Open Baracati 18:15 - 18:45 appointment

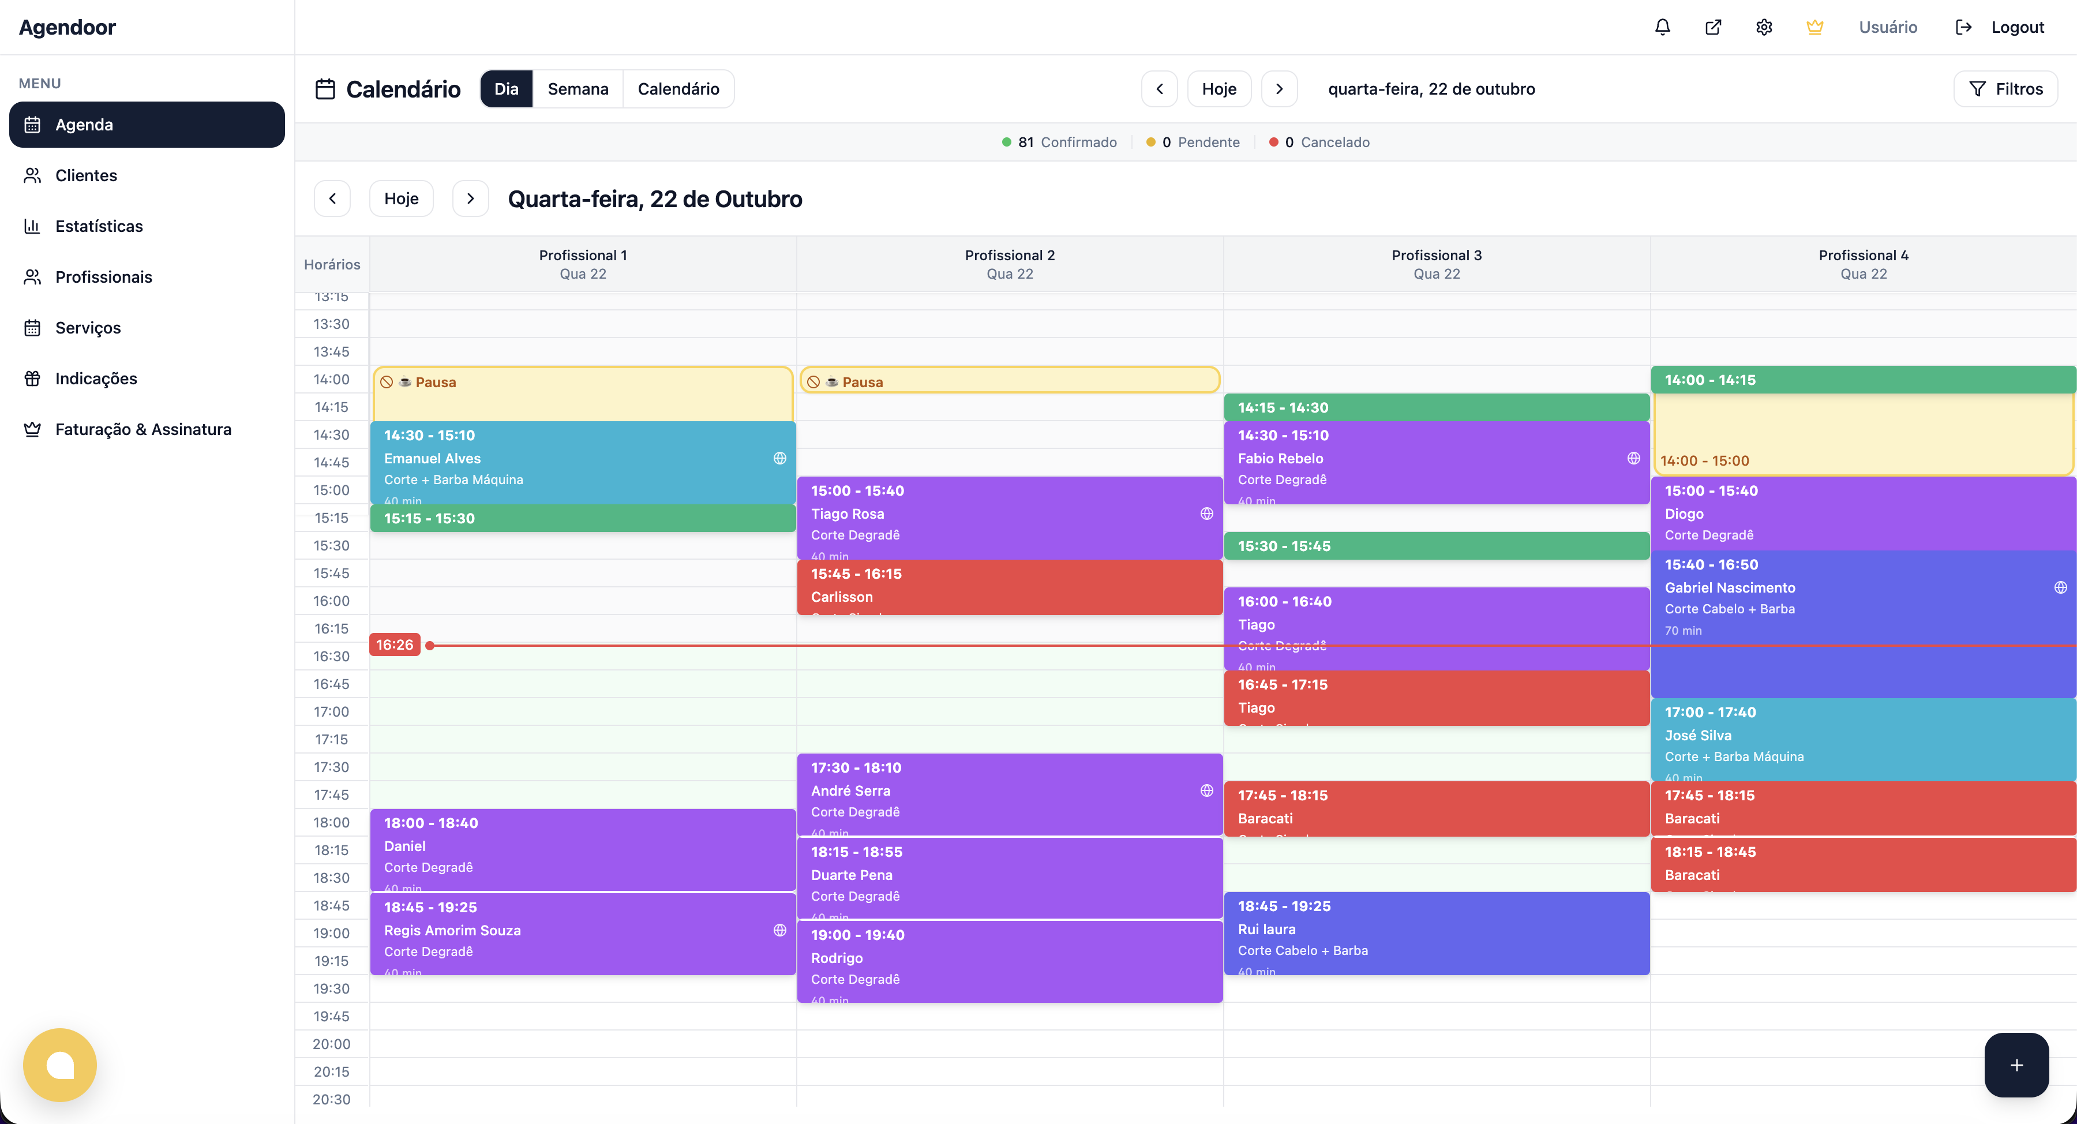(1864, 865)
